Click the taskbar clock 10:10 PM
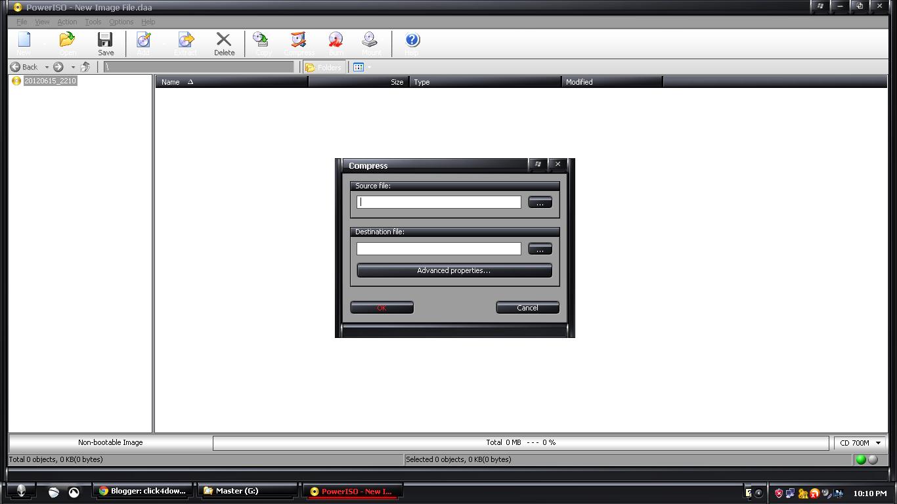897x504 pixels. [x=869, y=493]
